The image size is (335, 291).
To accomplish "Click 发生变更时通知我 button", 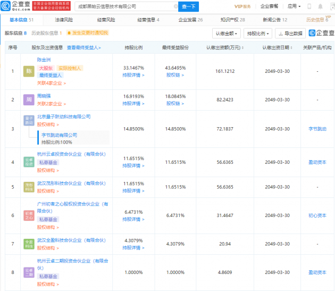I will click(x=88, y=32).
